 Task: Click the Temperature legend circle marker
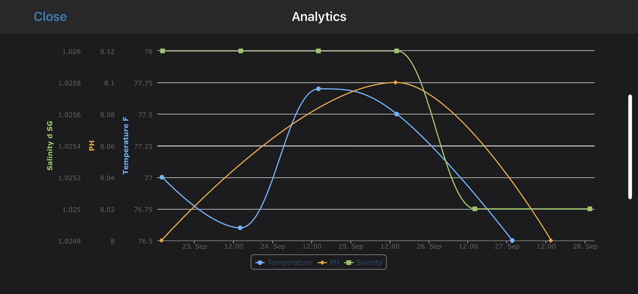pyautogui.click(x=260, y=262)
